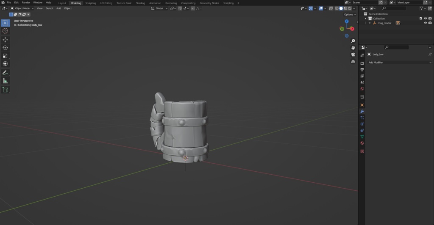Open the Object Mode dropdown
This screenshot has width=434, height=225.
[22, 8]
